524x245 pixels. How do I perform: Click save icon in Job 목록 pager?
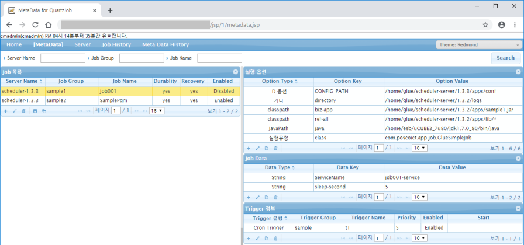coord(35,111)
